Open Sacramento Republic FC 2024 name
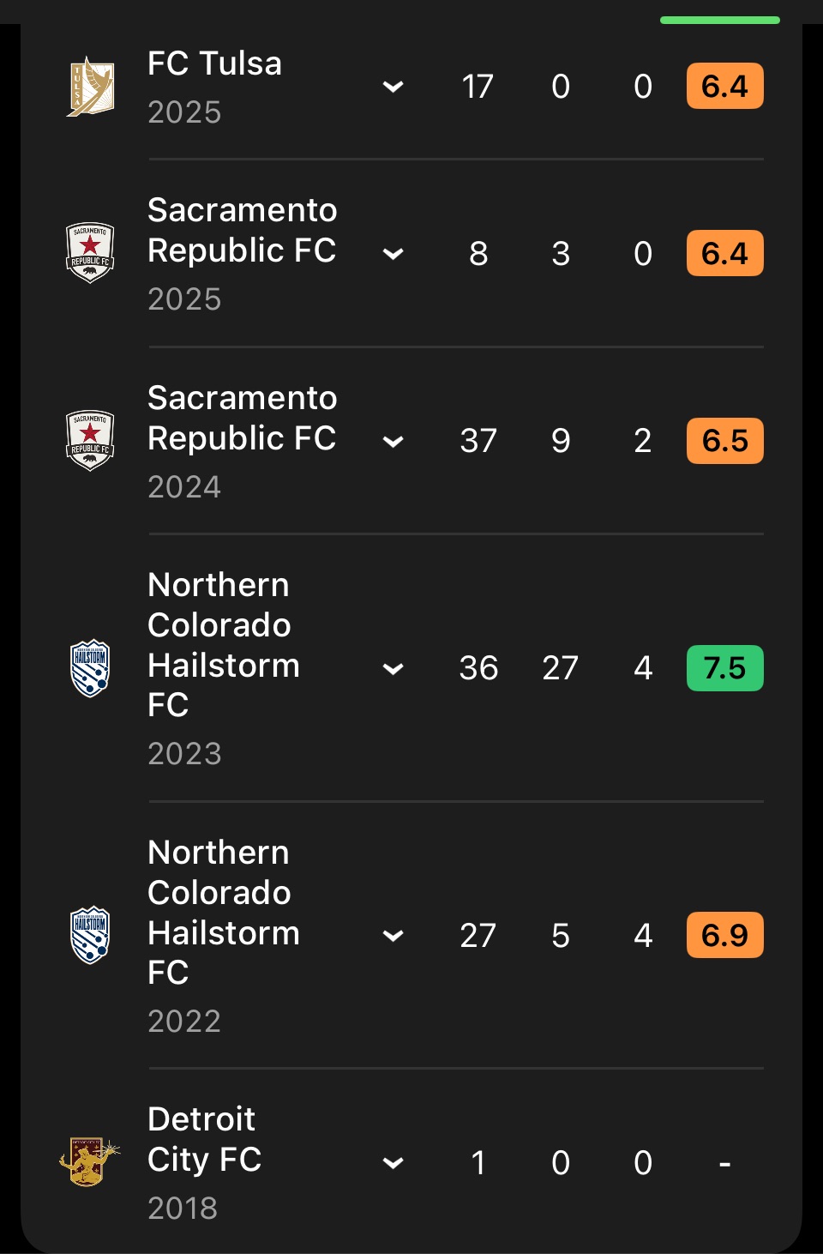 (242, 418)
